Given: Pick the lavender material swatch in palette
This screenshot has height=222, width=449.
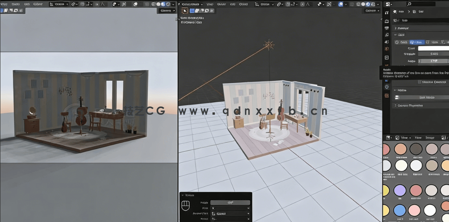Looking at the screenshot, I should [400, 190].
